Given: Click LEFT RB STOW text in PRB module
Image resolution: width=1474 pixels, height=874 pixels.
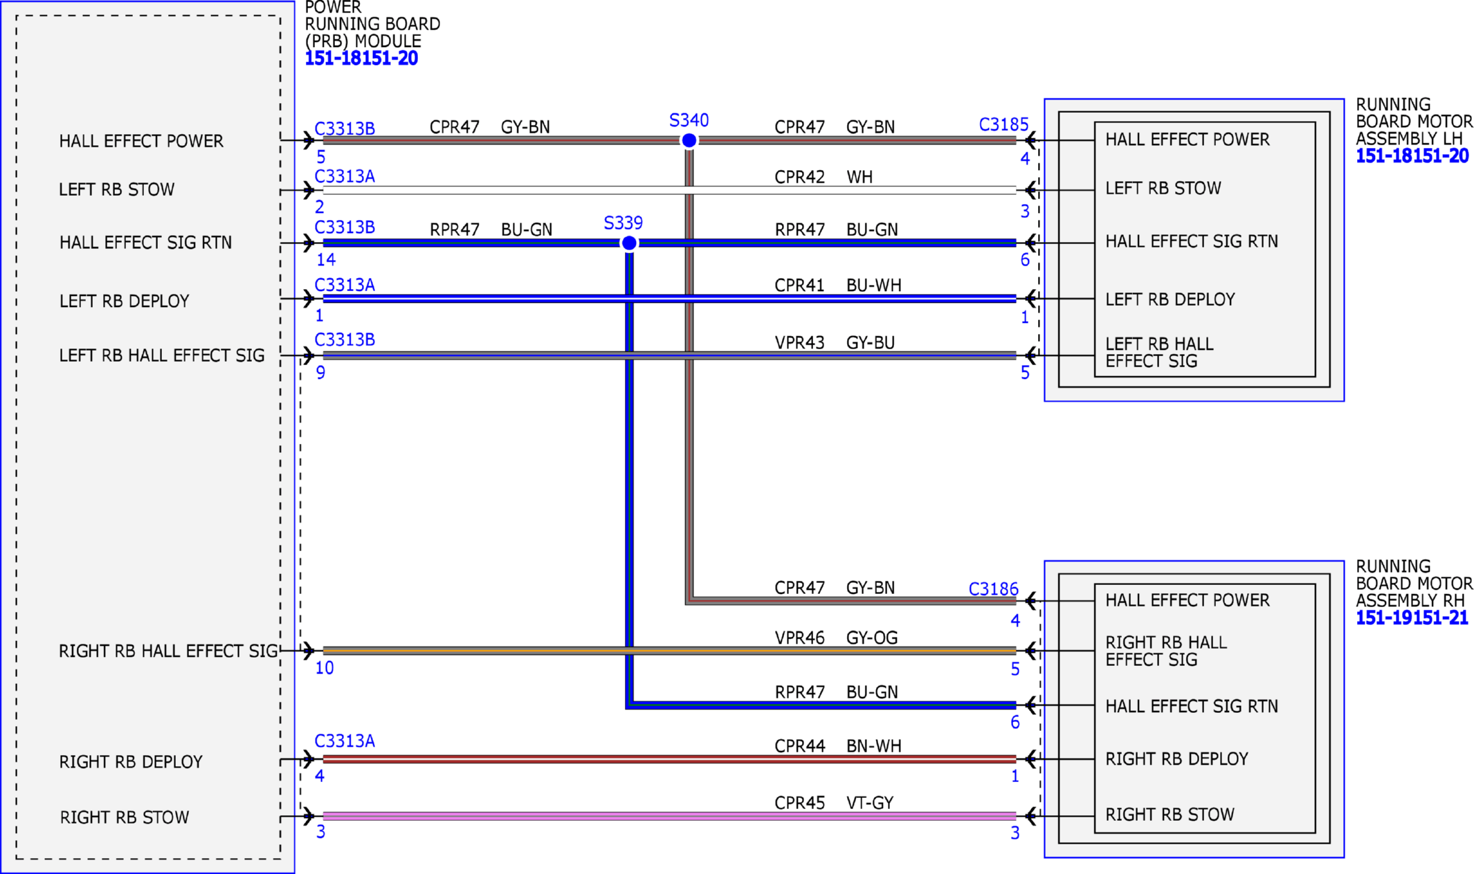Looking at the screenshot, I should pyautogui.click(x=117, y=189).
